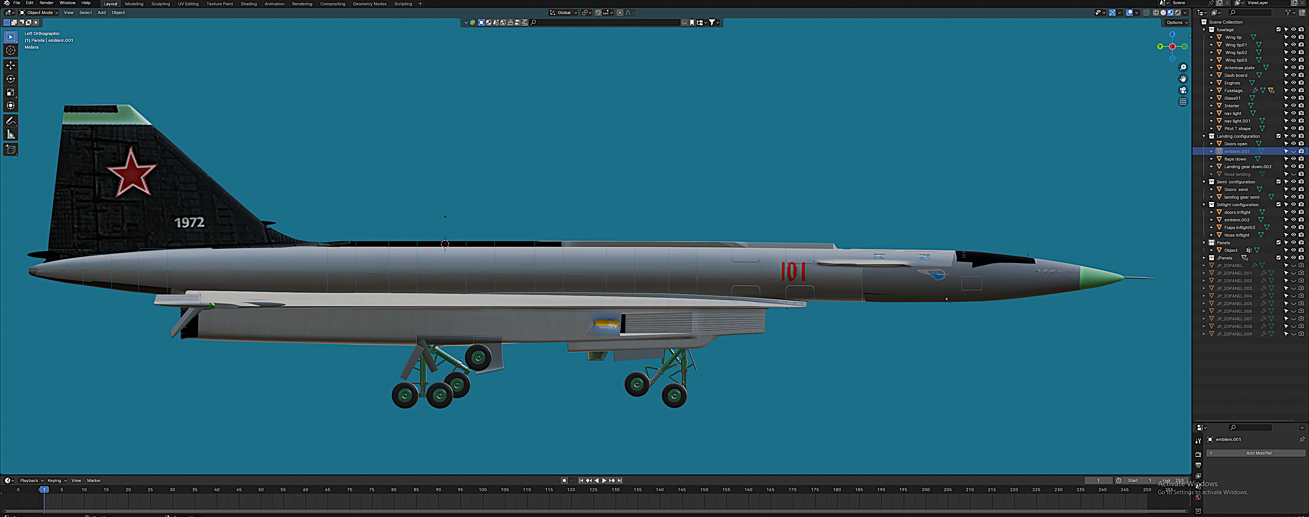Uncheck Landing configuration collection checkbox
This screenshot has height=517, width=1309.
pyautogui.click(x=1279, y=136)
